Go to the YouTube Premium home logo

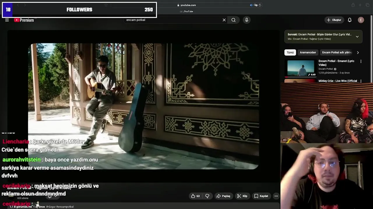tap(24, 20)
